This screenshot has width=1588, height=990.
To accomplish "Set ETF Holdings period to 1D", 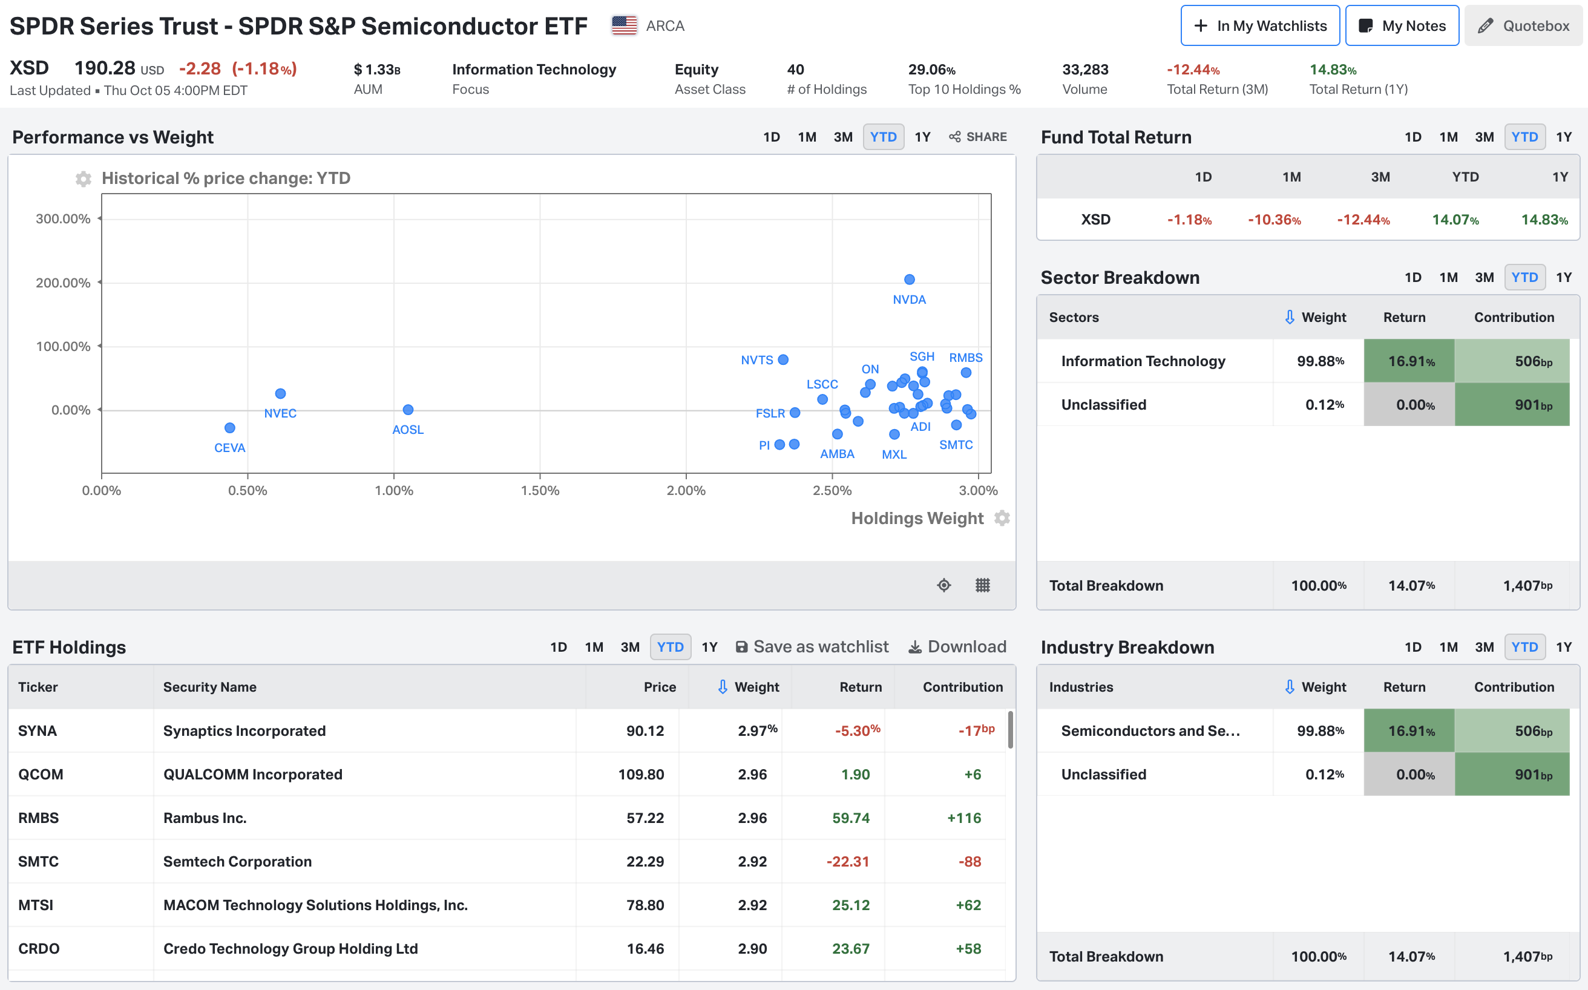I will [x=559, y=647].
